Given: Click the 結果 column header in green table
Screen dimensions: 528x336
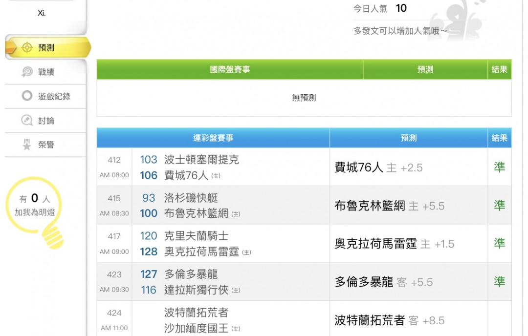Looking at the screenshot, I should coord(499,69).
